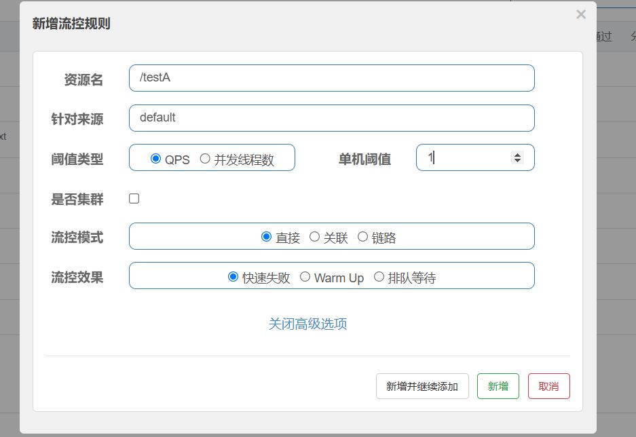This screenshot has width=636, height=437.
Task: Cancel the dialog with 取消
Action: [548, 386]
